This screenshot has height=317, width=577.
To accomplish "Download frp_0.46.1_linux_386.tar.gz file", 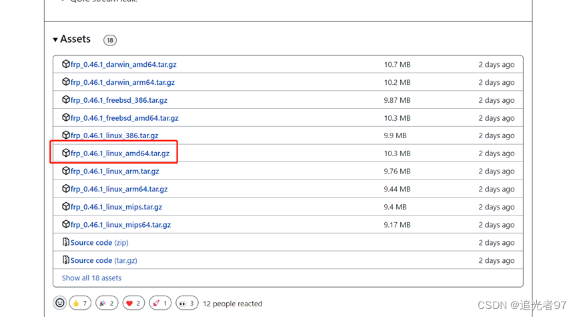I will [115, 135].
